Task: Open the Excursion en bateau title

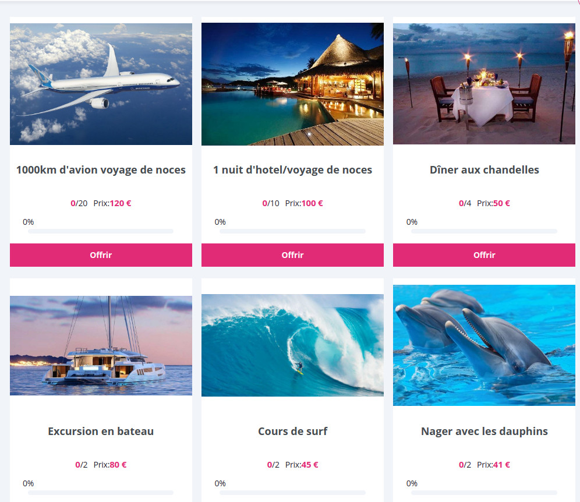Action: point(101,432)
